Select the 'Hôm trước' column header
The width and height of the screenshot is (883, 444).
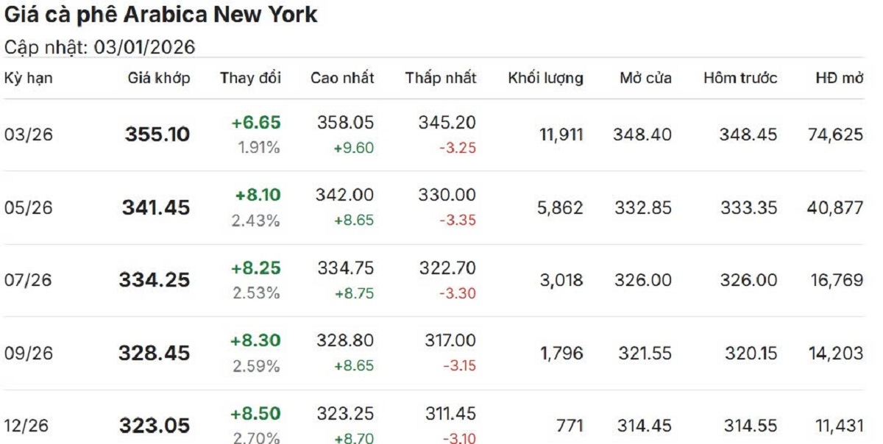tap(740, 78)
